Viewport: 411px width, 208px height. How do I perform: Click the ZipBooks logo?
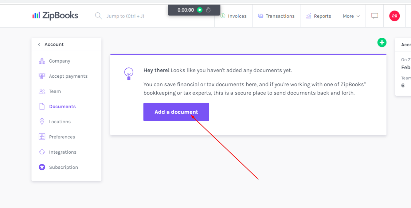55,16
